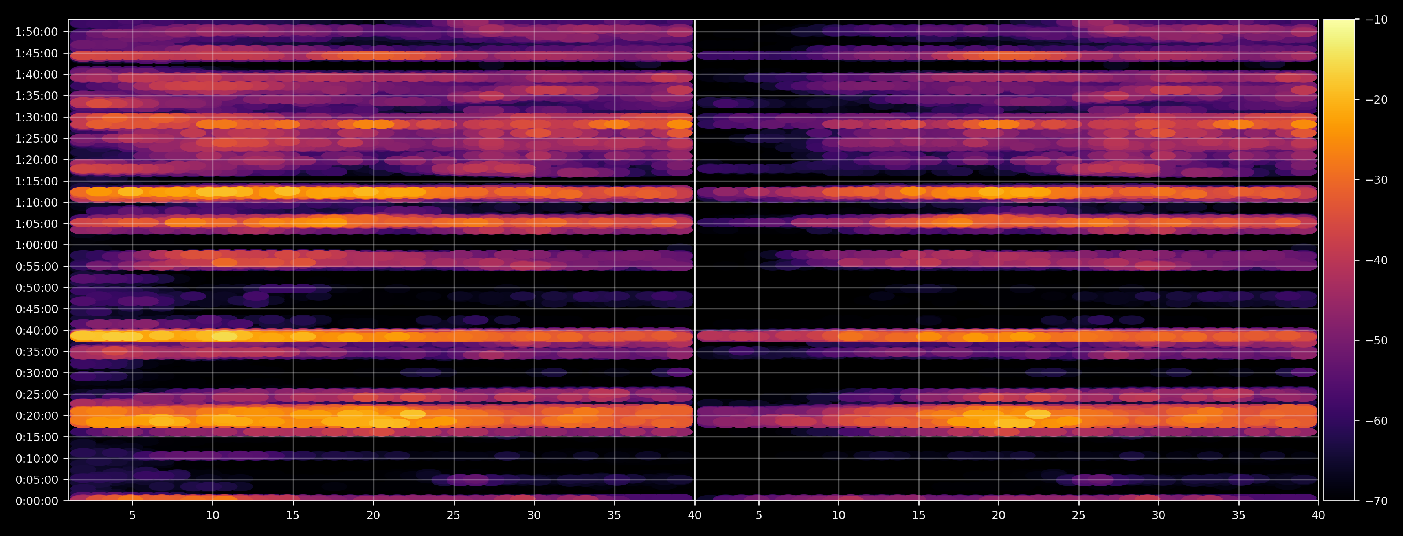Select the 1:05:00 y-axis time label
The height and width of the screenshot is (536, 1403).
click(37, 224)
